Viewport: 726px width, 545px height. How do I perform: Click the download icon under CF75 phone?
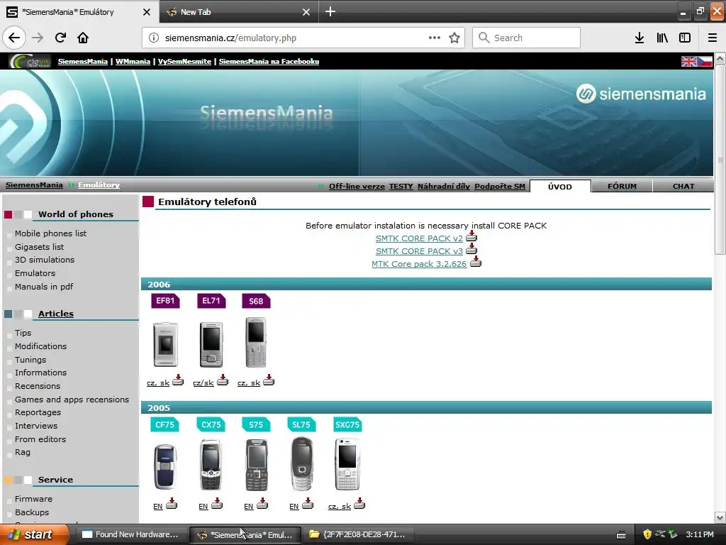172,503
